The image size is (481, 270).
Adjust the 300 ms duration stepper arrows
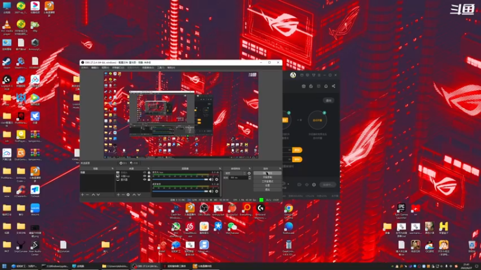pos(250,178)
